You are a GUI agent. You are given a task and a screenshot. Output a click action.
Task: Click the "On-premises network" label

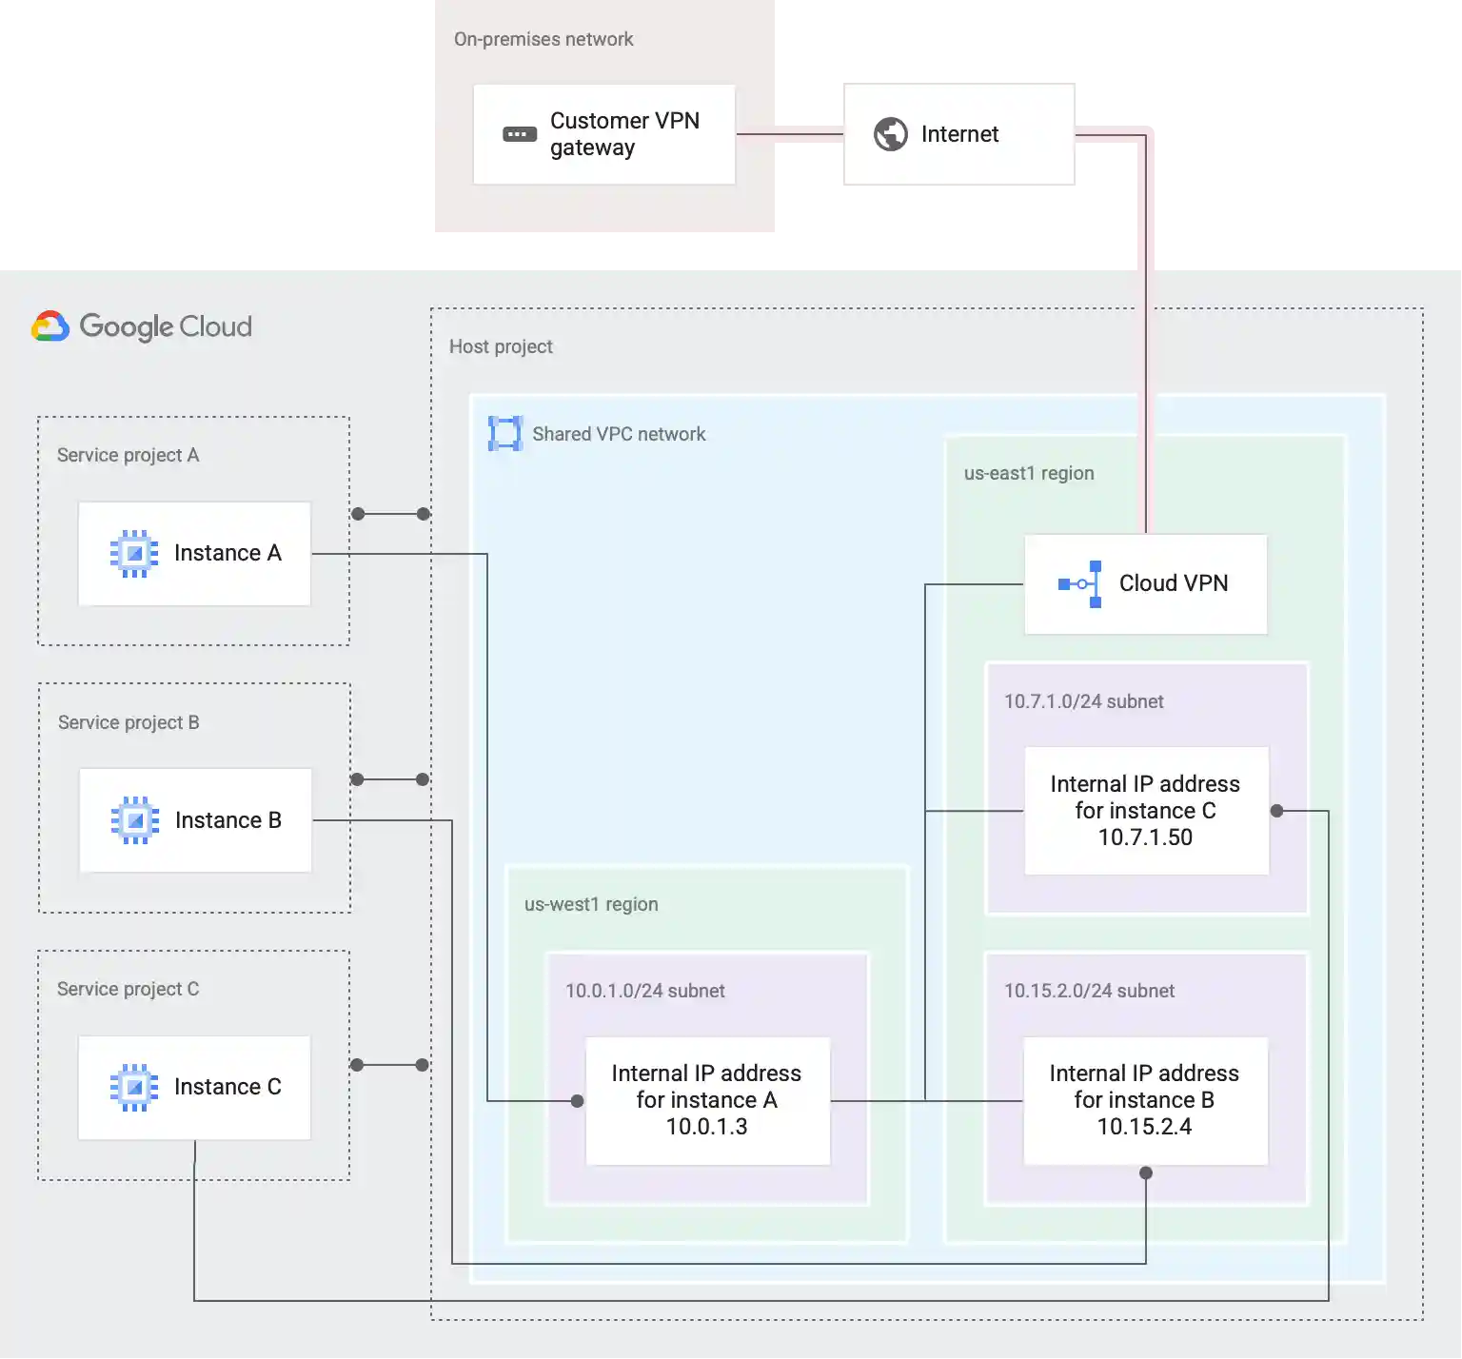(543, 39)
